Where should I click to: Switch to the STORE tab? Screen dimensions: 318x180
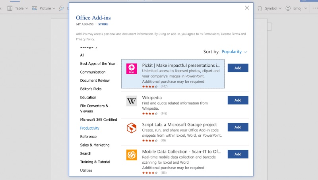coord(103,24)
